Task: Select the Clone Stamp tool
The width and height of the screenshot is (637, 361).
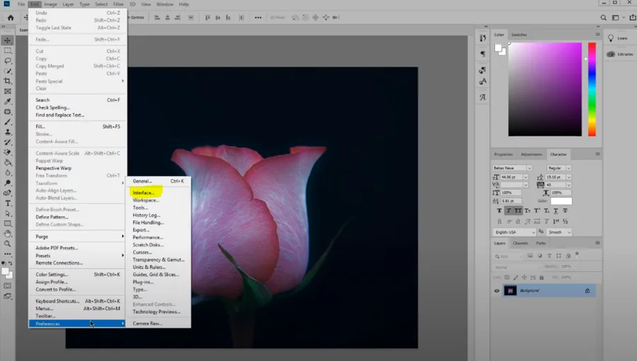Action: pos(8,132)
